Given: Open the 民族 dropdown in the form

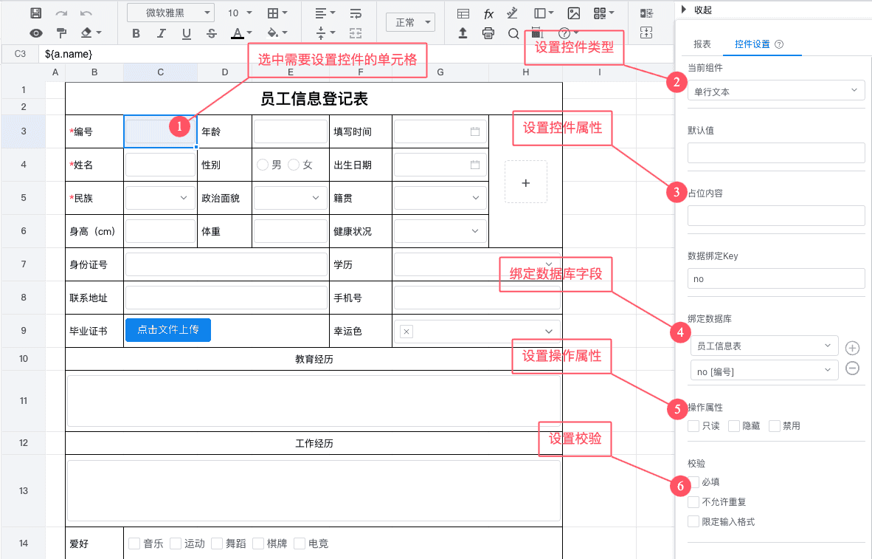Looking at the screenshot, I should 160,198.
